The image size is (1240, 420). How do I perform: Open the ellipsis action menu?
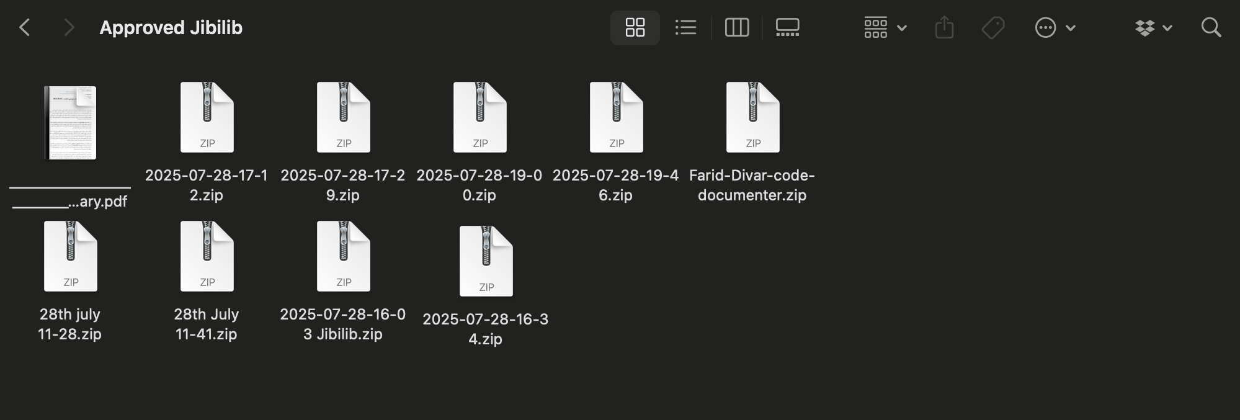(1055, 27)
